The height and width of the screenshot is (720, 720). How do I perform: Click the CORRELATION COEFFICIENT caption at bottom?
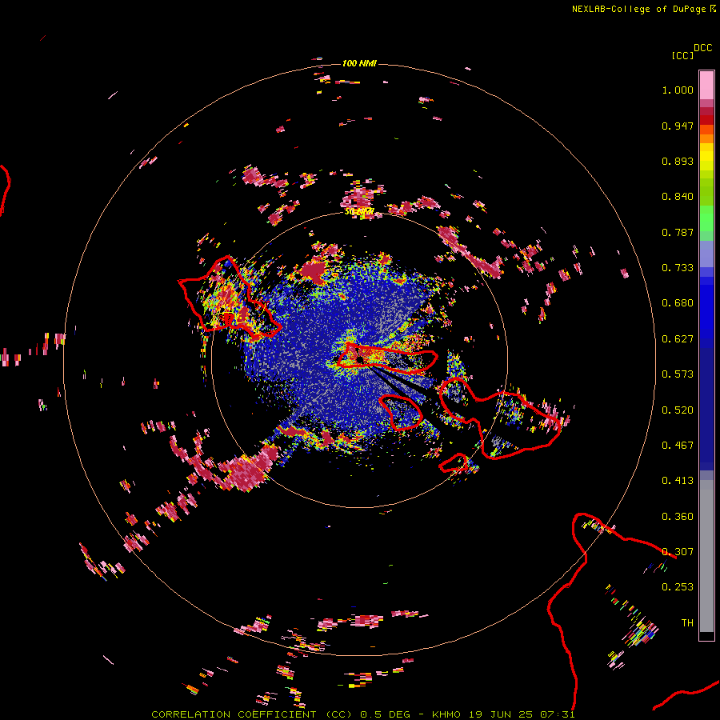(x=363, y=714)
